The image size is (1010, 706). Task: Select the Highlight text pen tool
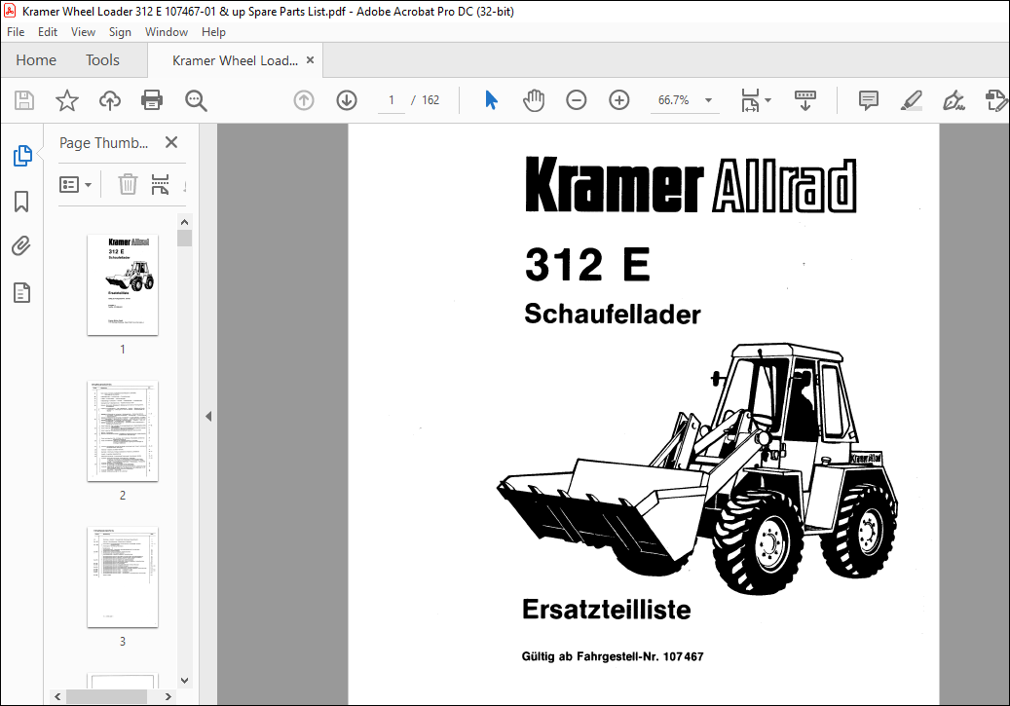(912, 100)
